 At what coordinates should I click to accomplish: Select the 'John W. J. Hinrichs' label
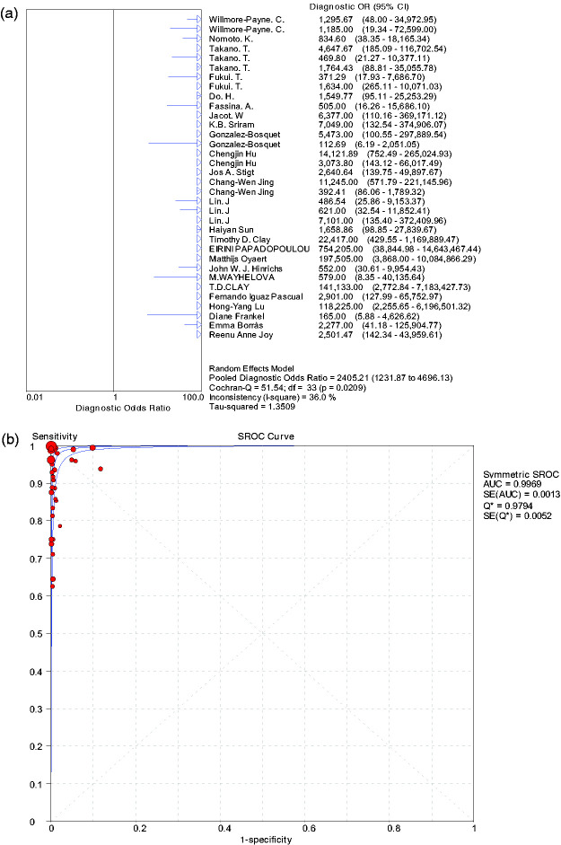[246, 268]
